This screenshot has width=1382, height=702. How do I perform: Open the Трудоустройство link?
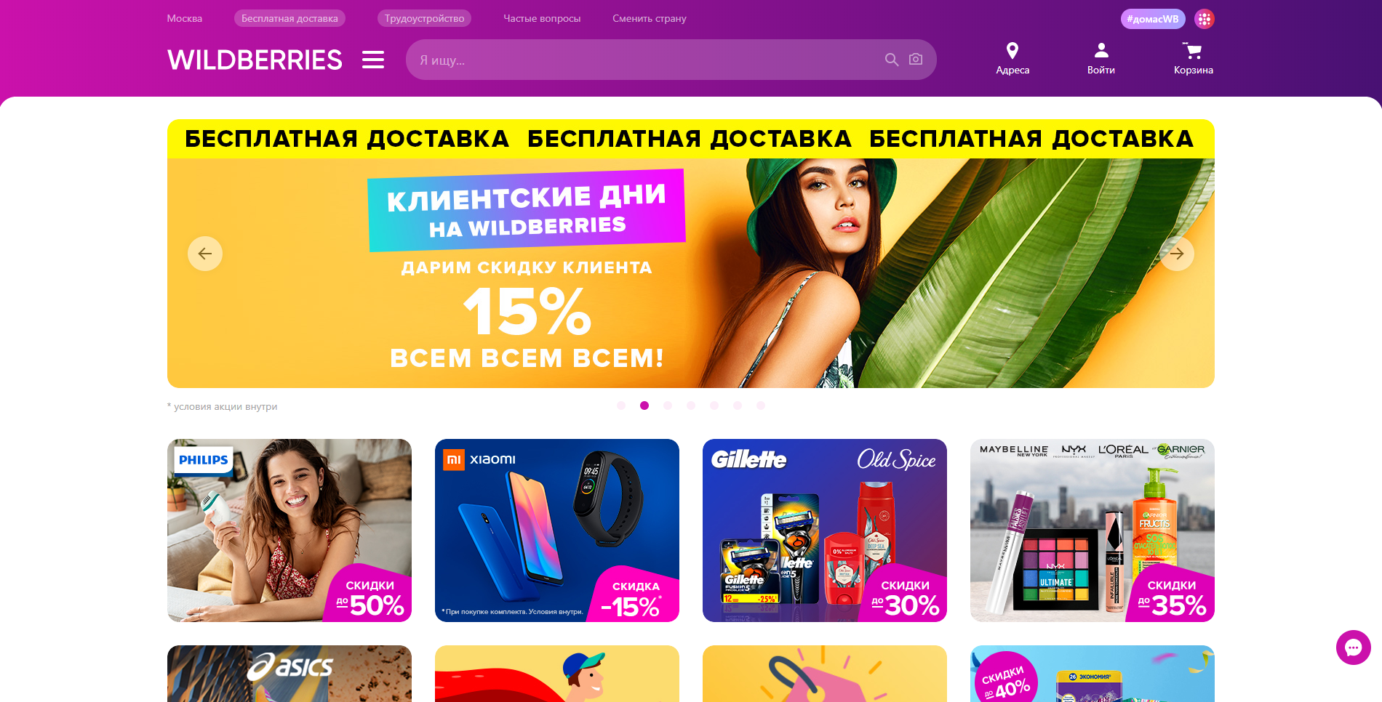coord(424,18)
